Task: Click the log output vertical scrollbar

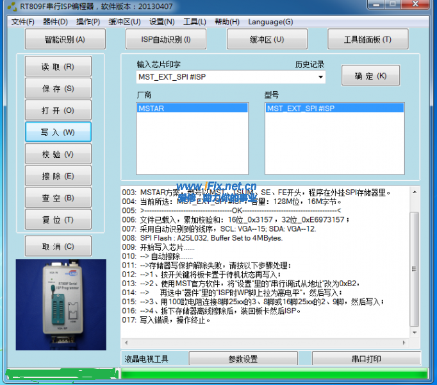Action: (414, 269)
